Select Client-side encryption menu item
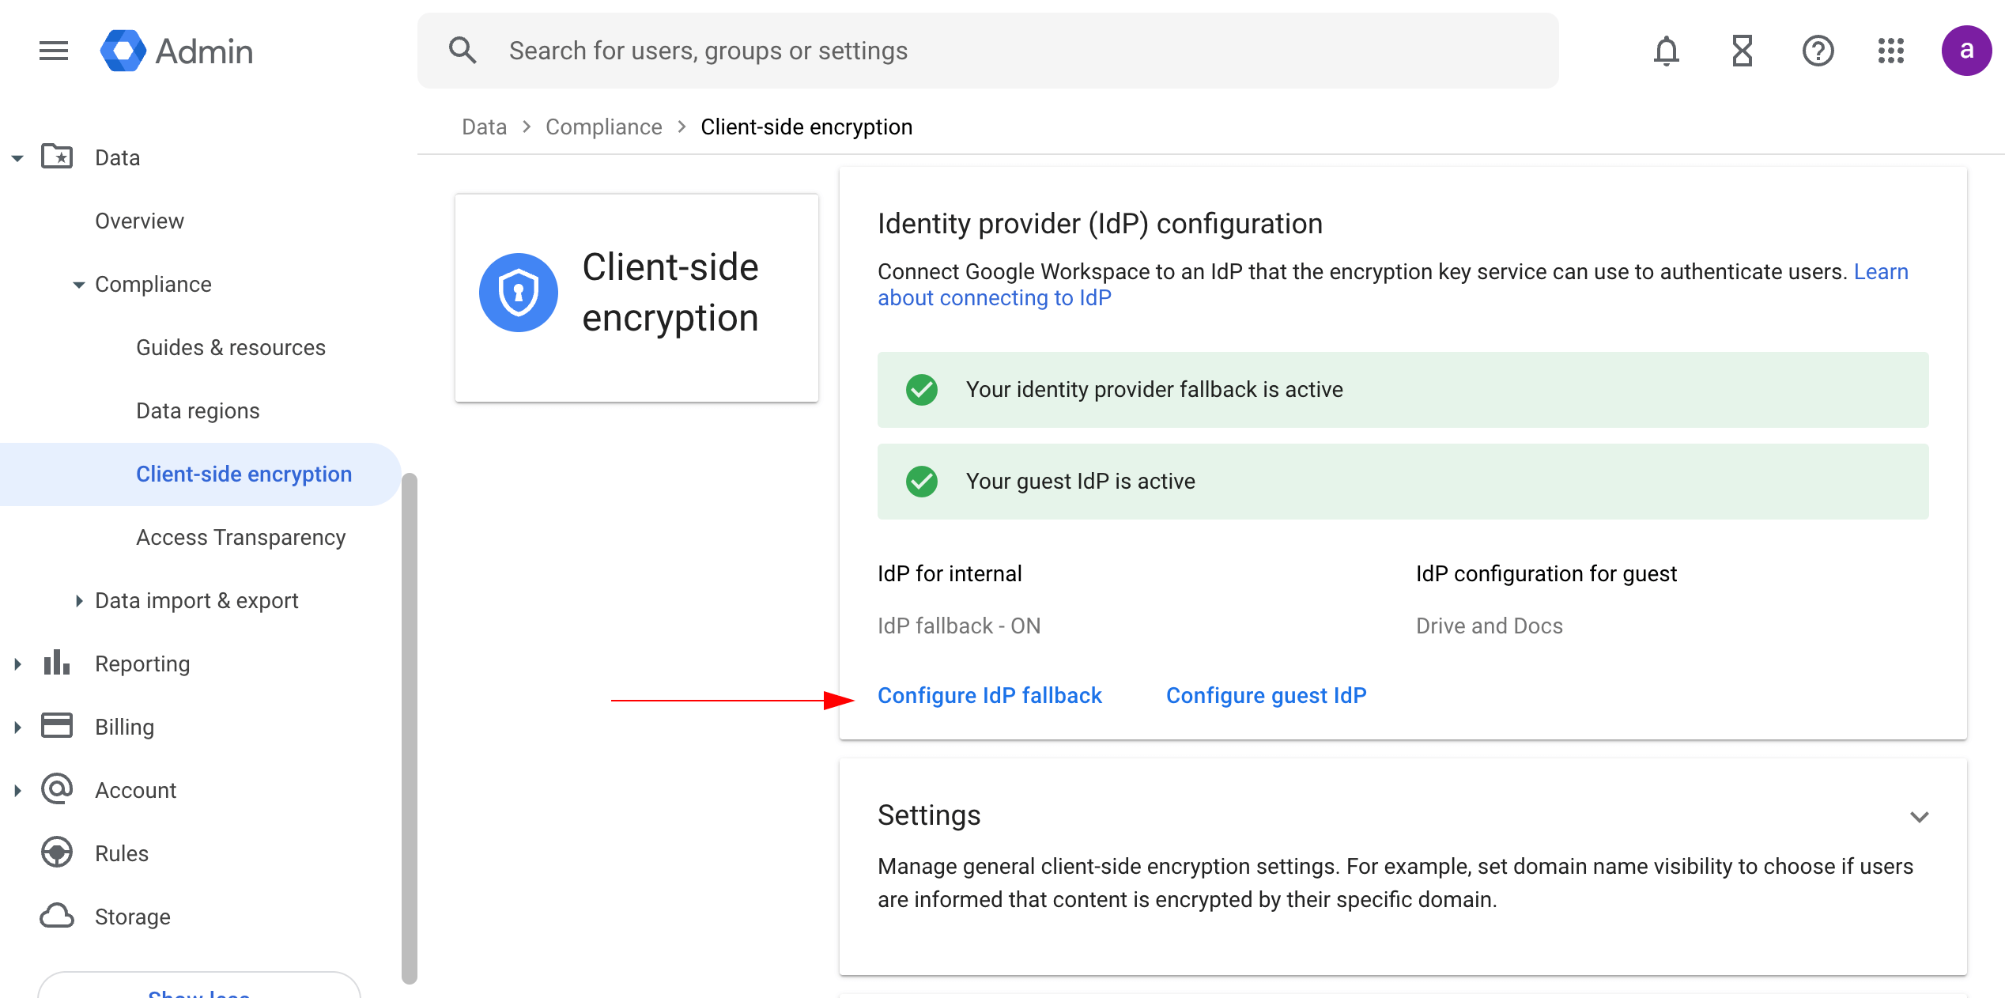Screen dimensions: 2005x998 pos(201,474)
